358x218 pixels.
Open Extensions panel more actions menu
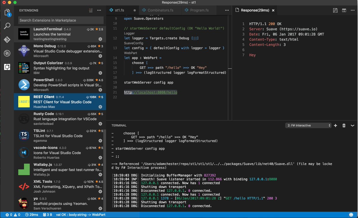(99, 10)
